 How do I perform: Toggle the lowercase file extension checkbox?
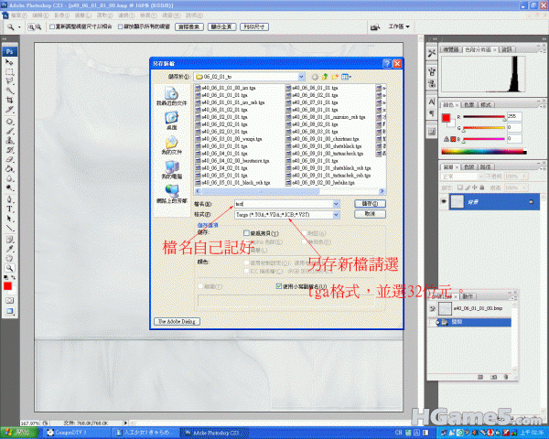tap(280, 285)
